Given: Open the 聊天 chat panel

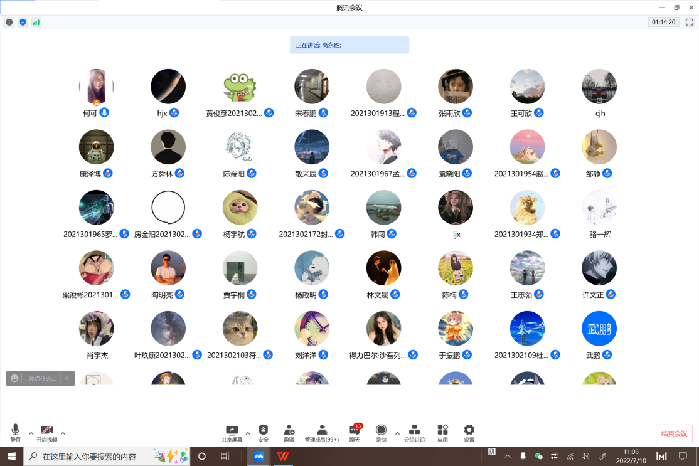Looking at the screenshot, I should (x=355, y=430).
